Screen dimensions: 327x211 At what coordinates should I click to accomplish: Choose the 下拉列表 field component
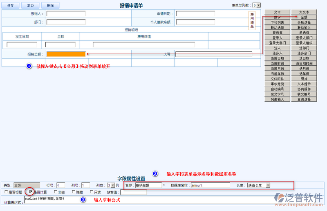[x=277, y=22]
